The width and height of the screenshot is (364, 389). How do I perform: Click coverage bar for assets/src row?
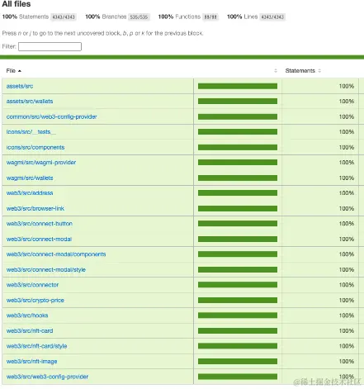click(x=238, y=86)
